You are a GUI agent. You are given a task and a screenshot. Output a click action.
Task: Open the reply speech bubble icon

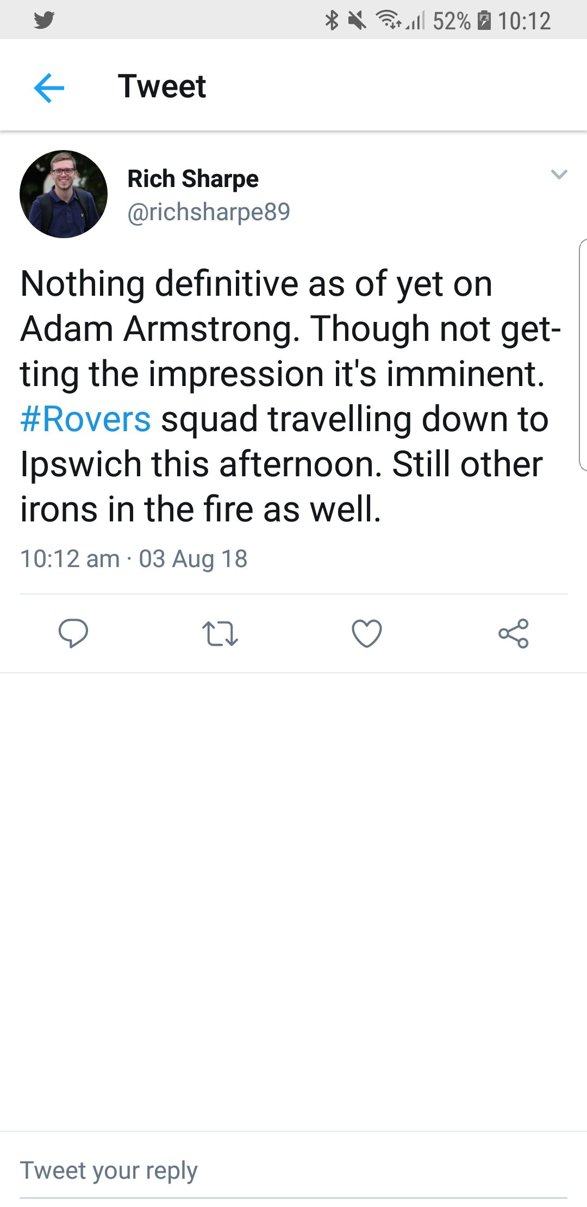[73, 633]
